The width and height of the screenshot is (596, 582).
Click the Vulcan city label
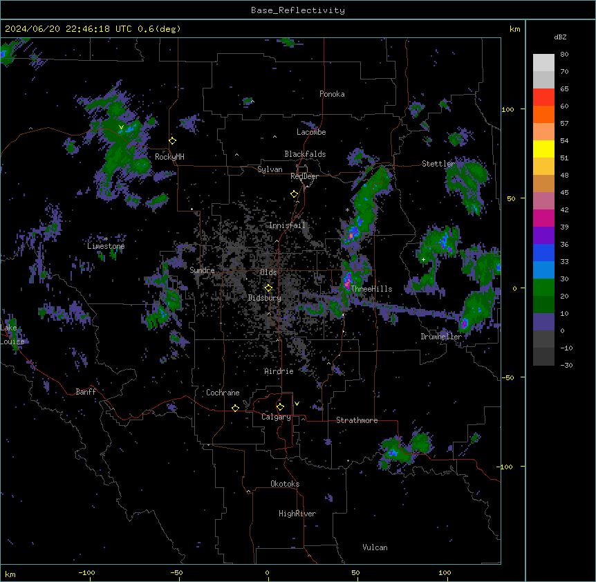[375, 547]
